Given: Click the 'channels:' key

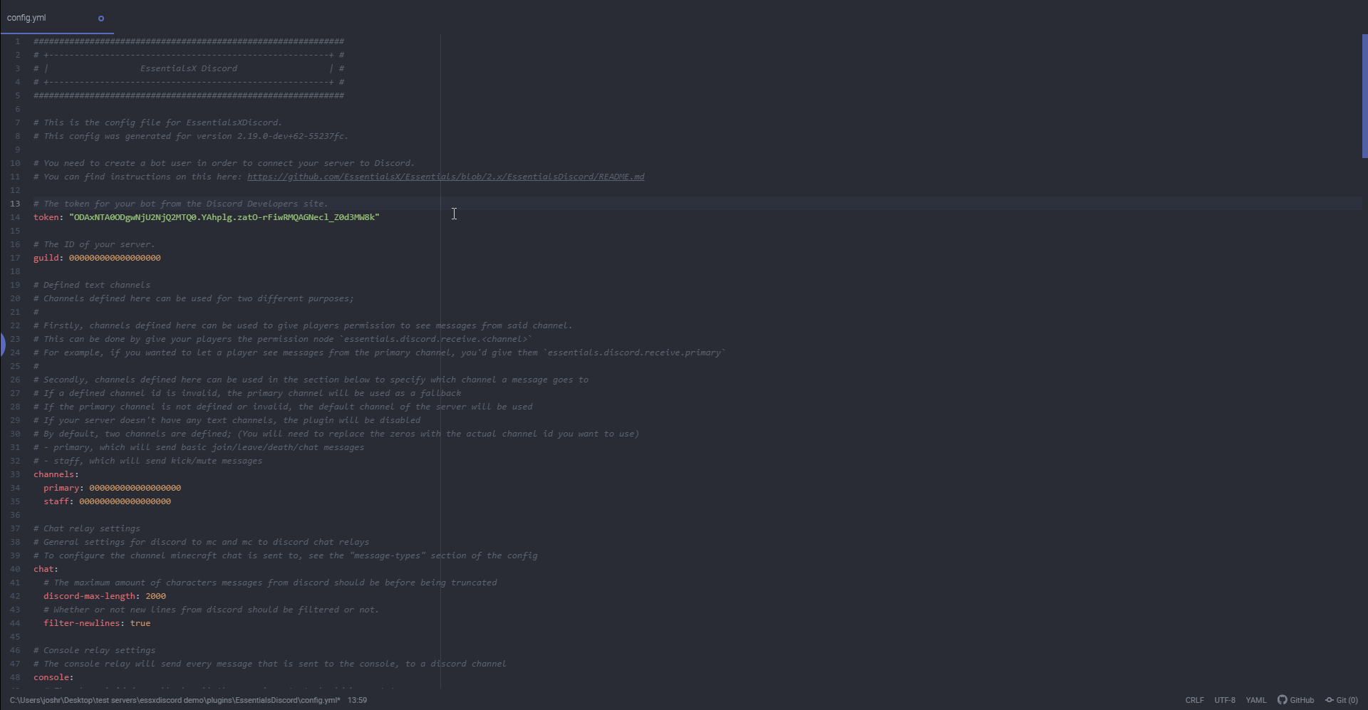Looking at the screenshot, I should pos(56,474).
